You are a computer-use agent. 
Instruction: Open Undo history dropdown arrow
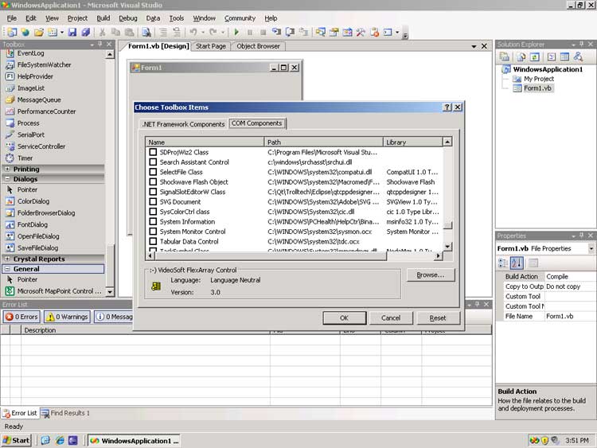tap(202, 33)
